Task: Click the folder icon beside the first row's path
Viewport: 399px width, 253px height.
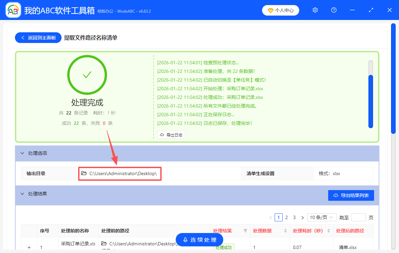Action: (103, 243)
